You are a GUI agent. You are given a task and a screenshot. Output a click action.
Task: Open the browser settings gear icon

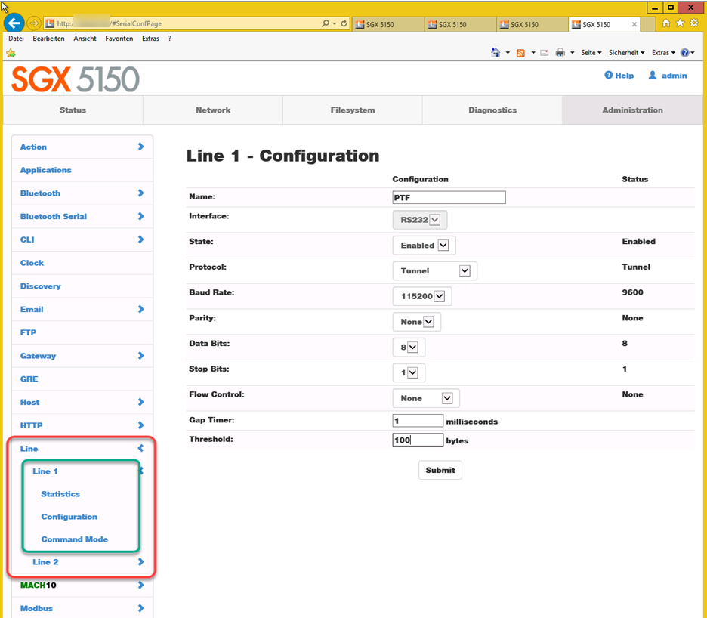click(x=694, y=23)
